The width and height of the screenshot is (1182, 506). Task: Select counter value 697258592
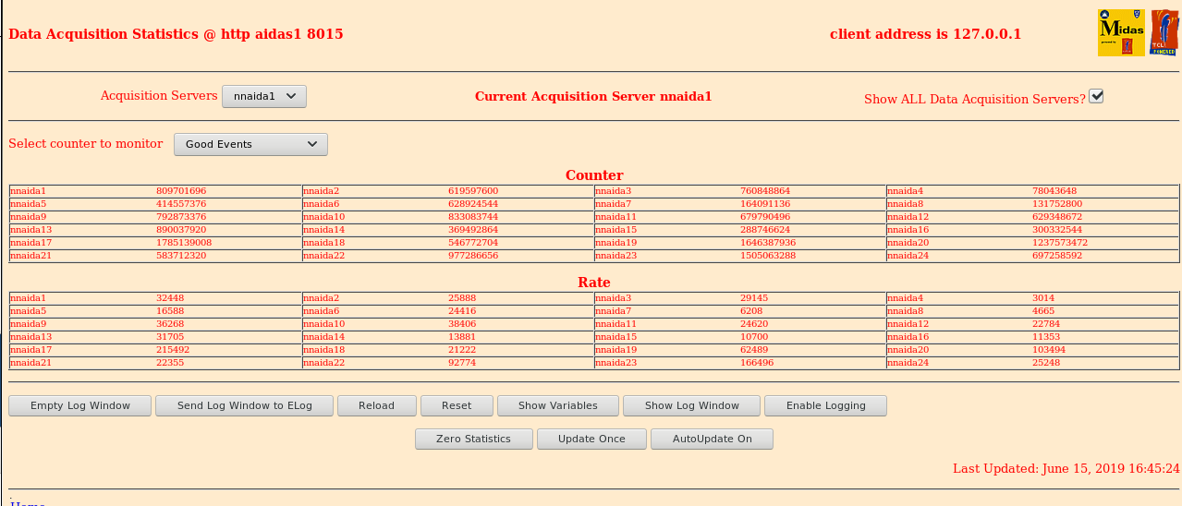(x=1057, y=256)
